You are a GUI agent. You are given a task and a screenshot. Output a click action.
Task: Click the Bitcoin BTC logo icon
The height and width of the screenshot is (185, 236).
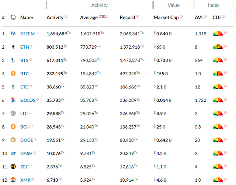[x=13, y=73]
